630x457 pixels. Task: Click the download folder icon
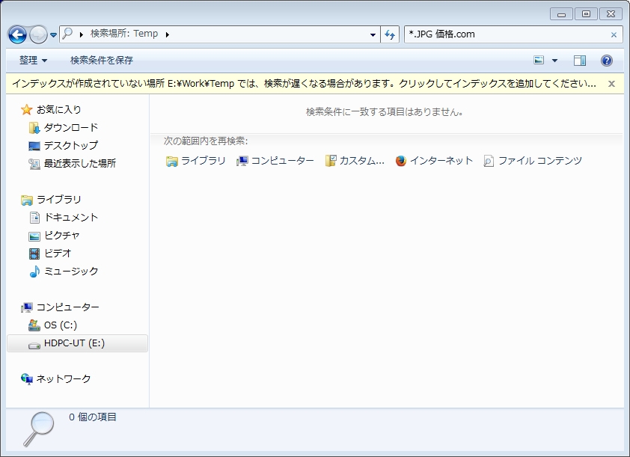(x=34, y=128)
